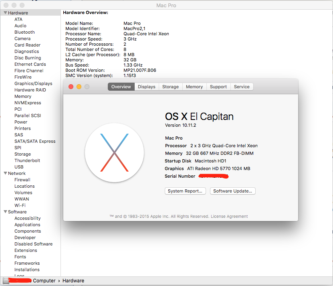The height and width of the screenshot is (286, 333).
Task: Select Printers in the sidebar
Action: [x=22, y=128]
